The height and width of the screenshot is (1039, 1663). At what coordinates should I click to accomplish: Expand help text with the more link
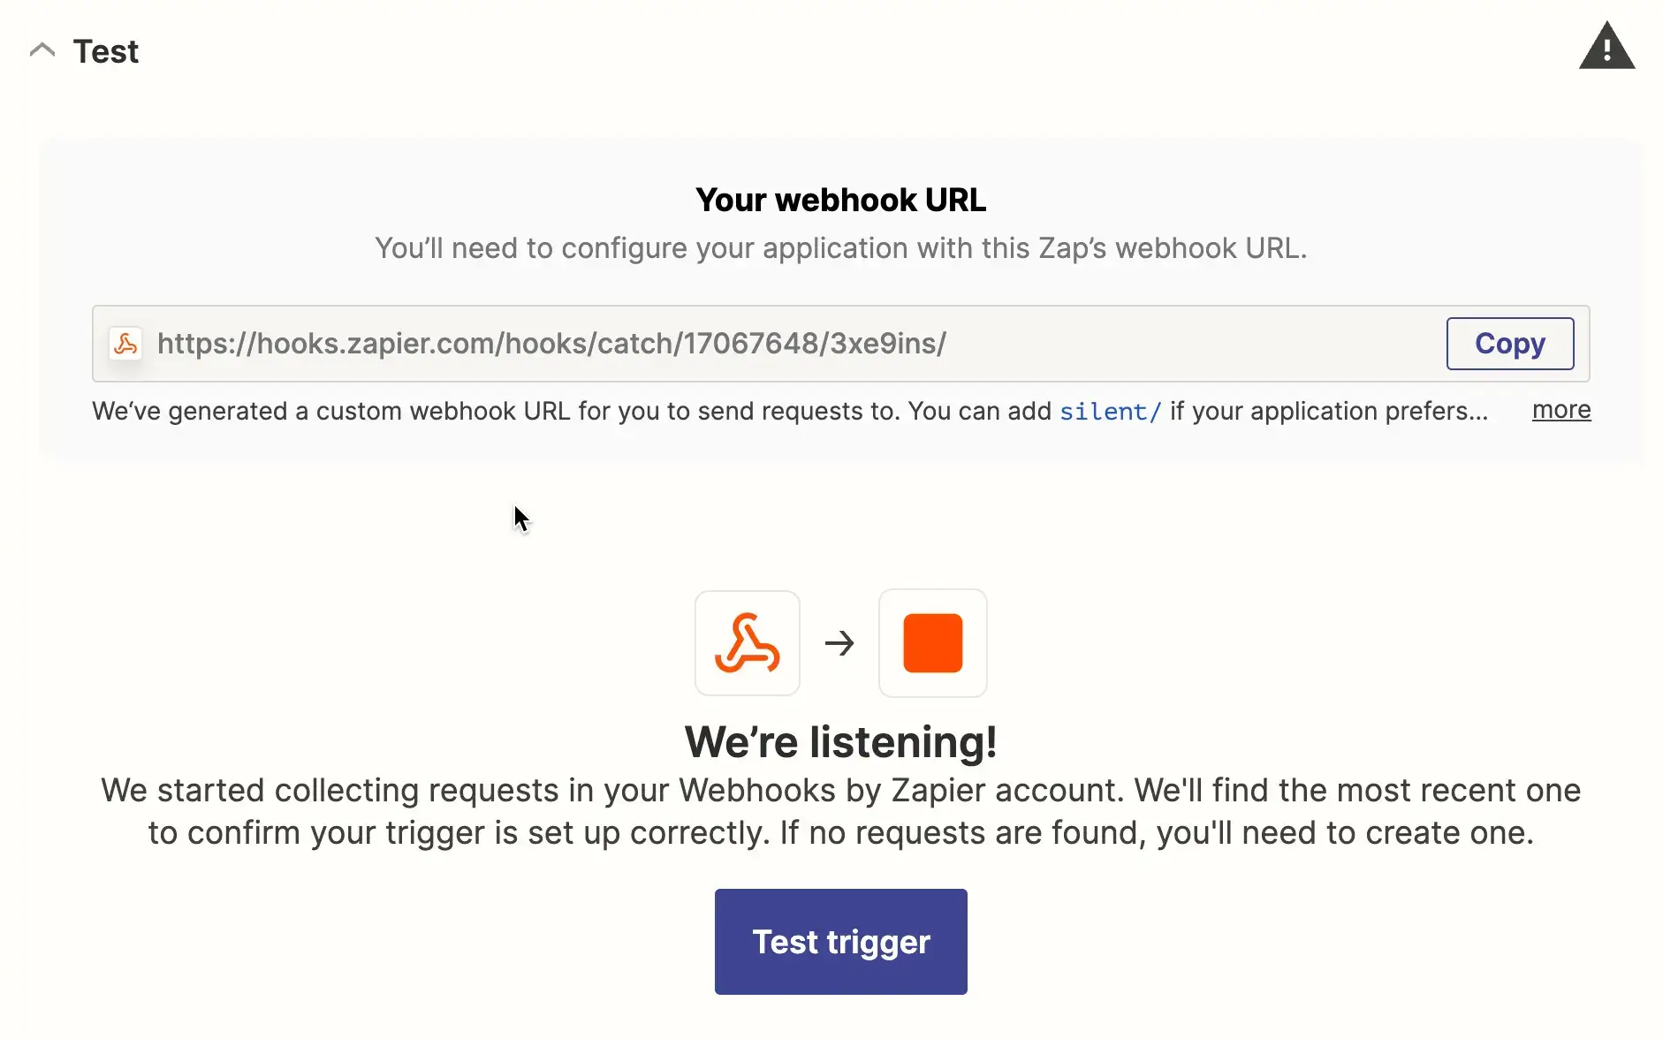click(1560, 410)
